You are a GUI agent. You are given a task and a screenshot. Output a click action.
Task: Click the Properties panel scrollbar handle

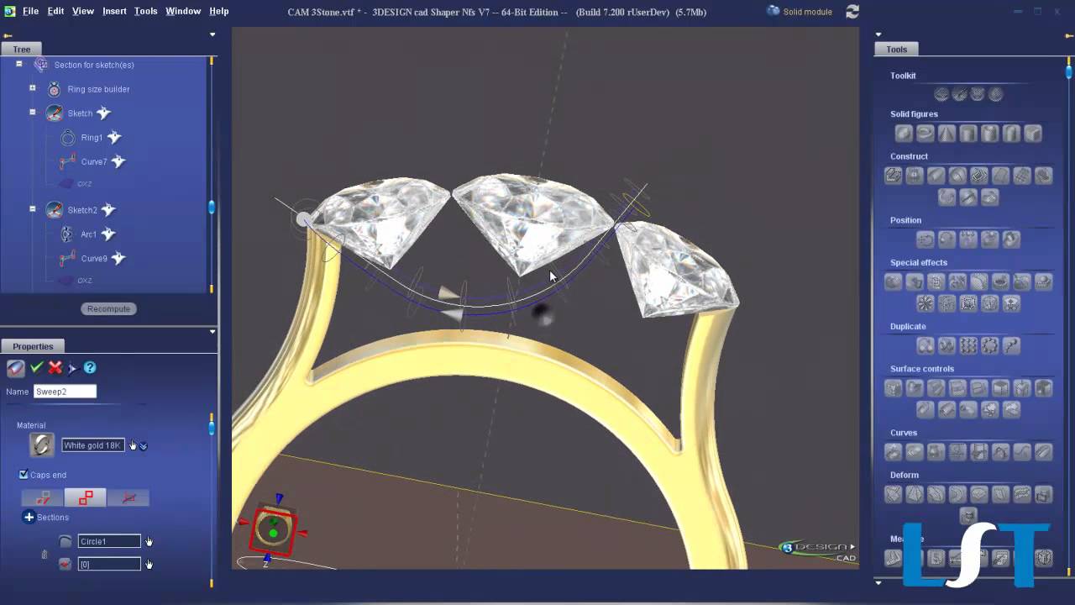[x=212, y=428]
